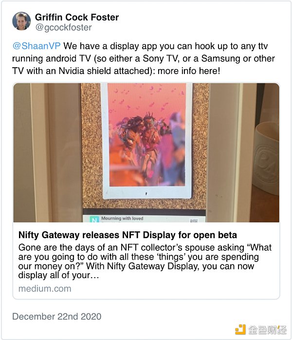
Task: Click the white home dot below artwork
Action: tap(146, 193)
